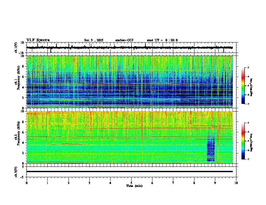Click the "VLF Spectra" plot title

[x=38, y=40]
